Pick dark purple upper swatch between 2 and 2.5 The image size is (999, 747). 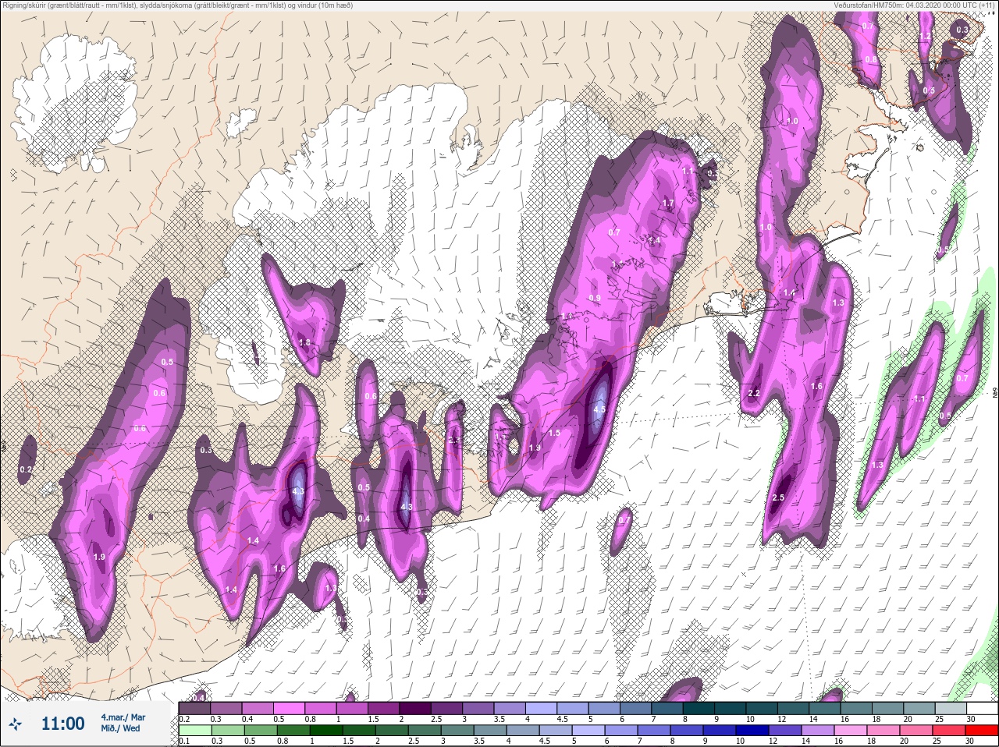point(415,709)
